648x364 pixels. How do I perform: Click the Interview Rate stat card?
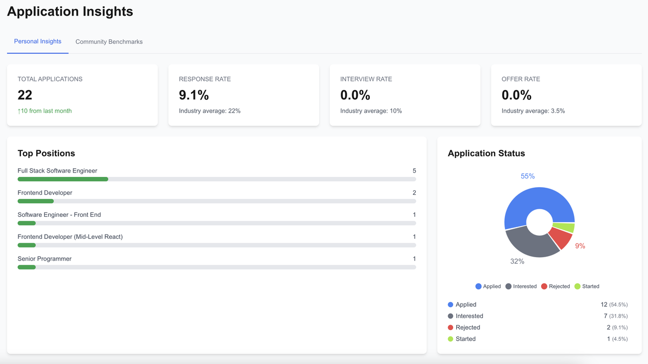(x=405, y=95)
